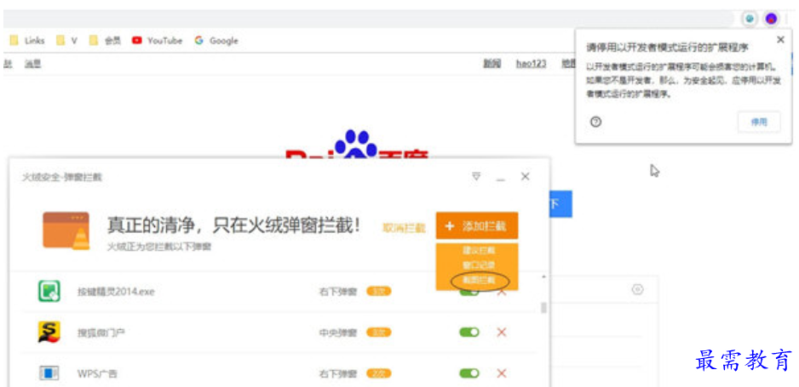Click the 搜狐微门户 app icon
Image resolution: width=799 pixels, height=387 pixels.
click(49, 332)
